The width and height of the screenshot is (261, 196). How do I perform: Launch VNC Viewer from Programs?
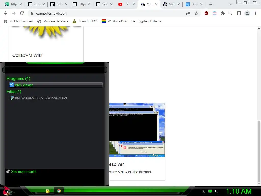pos(56,85)
